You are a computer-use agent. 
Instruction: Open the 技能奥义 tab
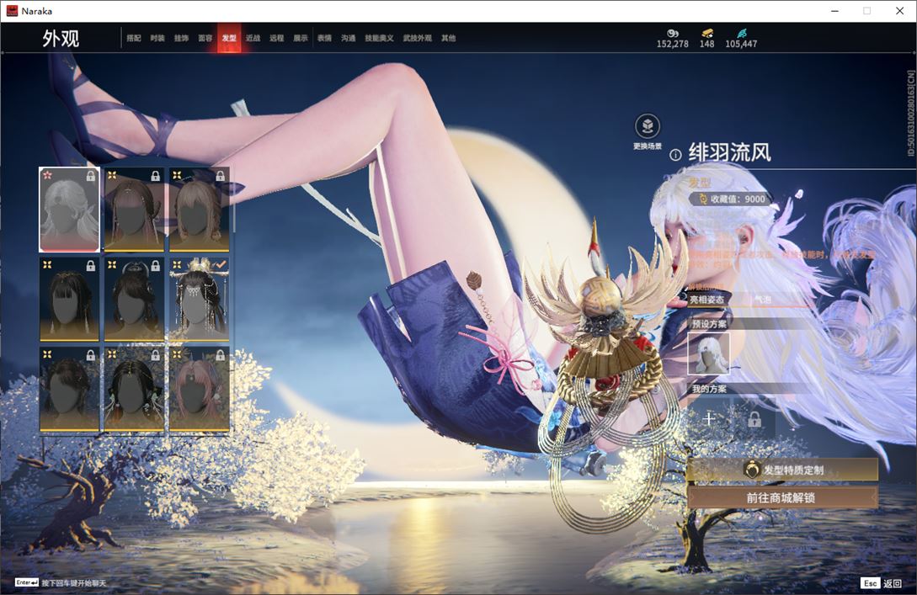tap(379, 38)
